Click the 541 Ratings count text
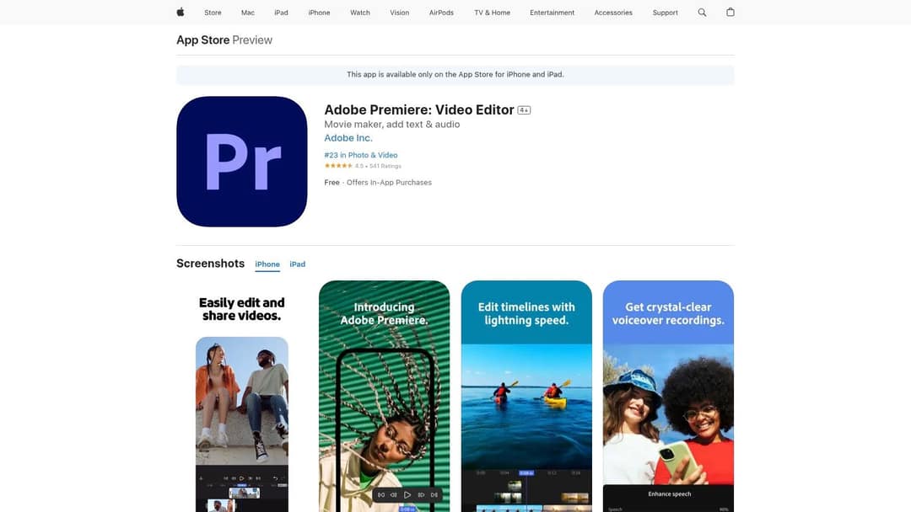Image resolution: width=911 pixels, height=512 pixels. [385, 166]
